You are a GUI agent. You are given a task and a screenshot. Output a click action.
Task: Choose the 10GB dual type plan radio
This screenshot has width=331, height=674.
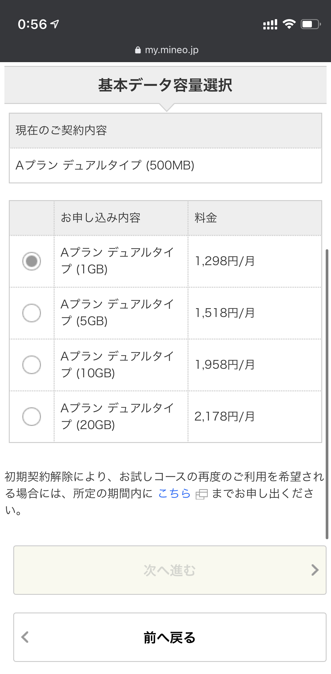(31, 365)
